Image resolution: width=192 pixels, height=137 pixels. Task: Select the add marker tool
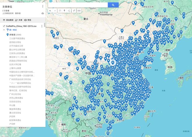pos(64,11)
